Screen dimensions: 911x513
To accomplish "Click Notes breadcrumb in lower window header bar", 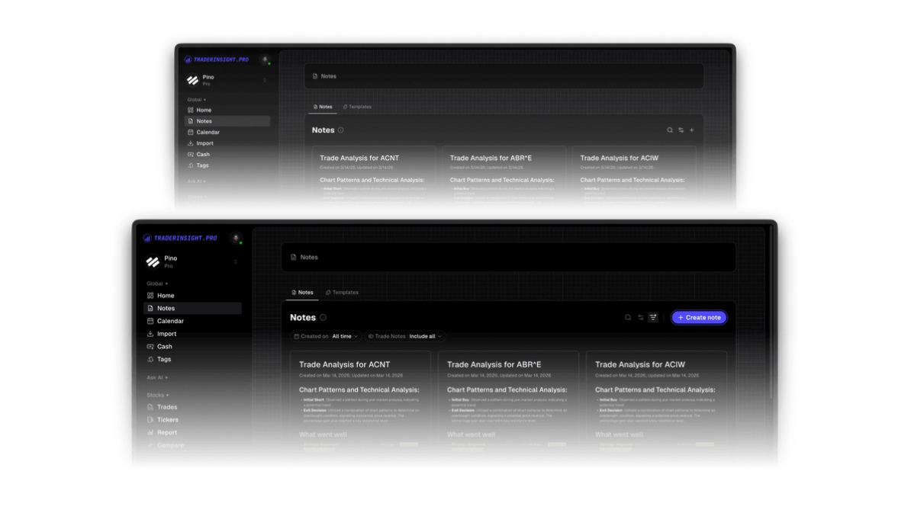I will click(x=304, y=257).
